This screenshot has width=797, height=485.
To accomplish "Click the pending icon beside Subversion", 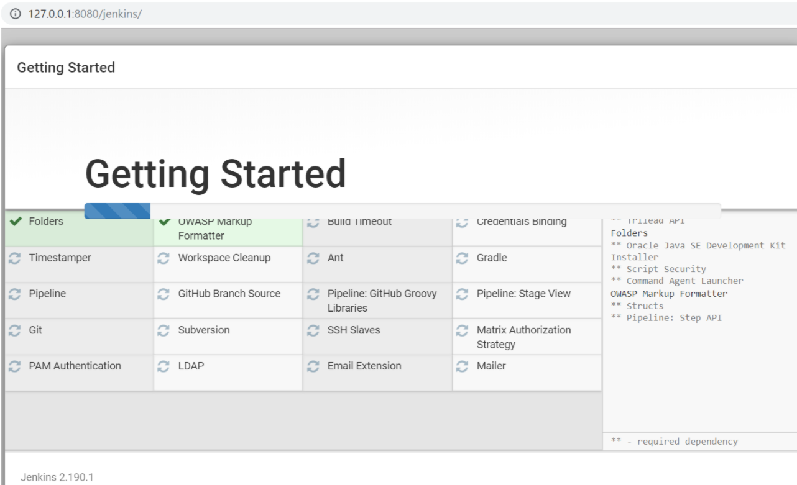I will 164,330.
